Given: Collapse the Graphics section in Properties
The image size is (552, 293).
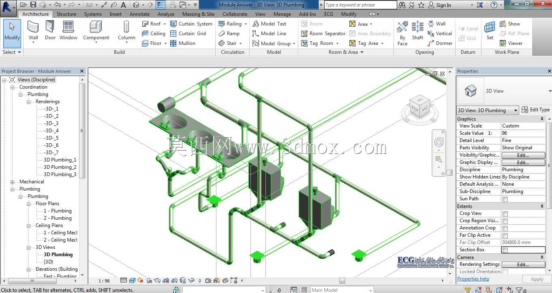Looking at the screenshot, I should point(542,119).
